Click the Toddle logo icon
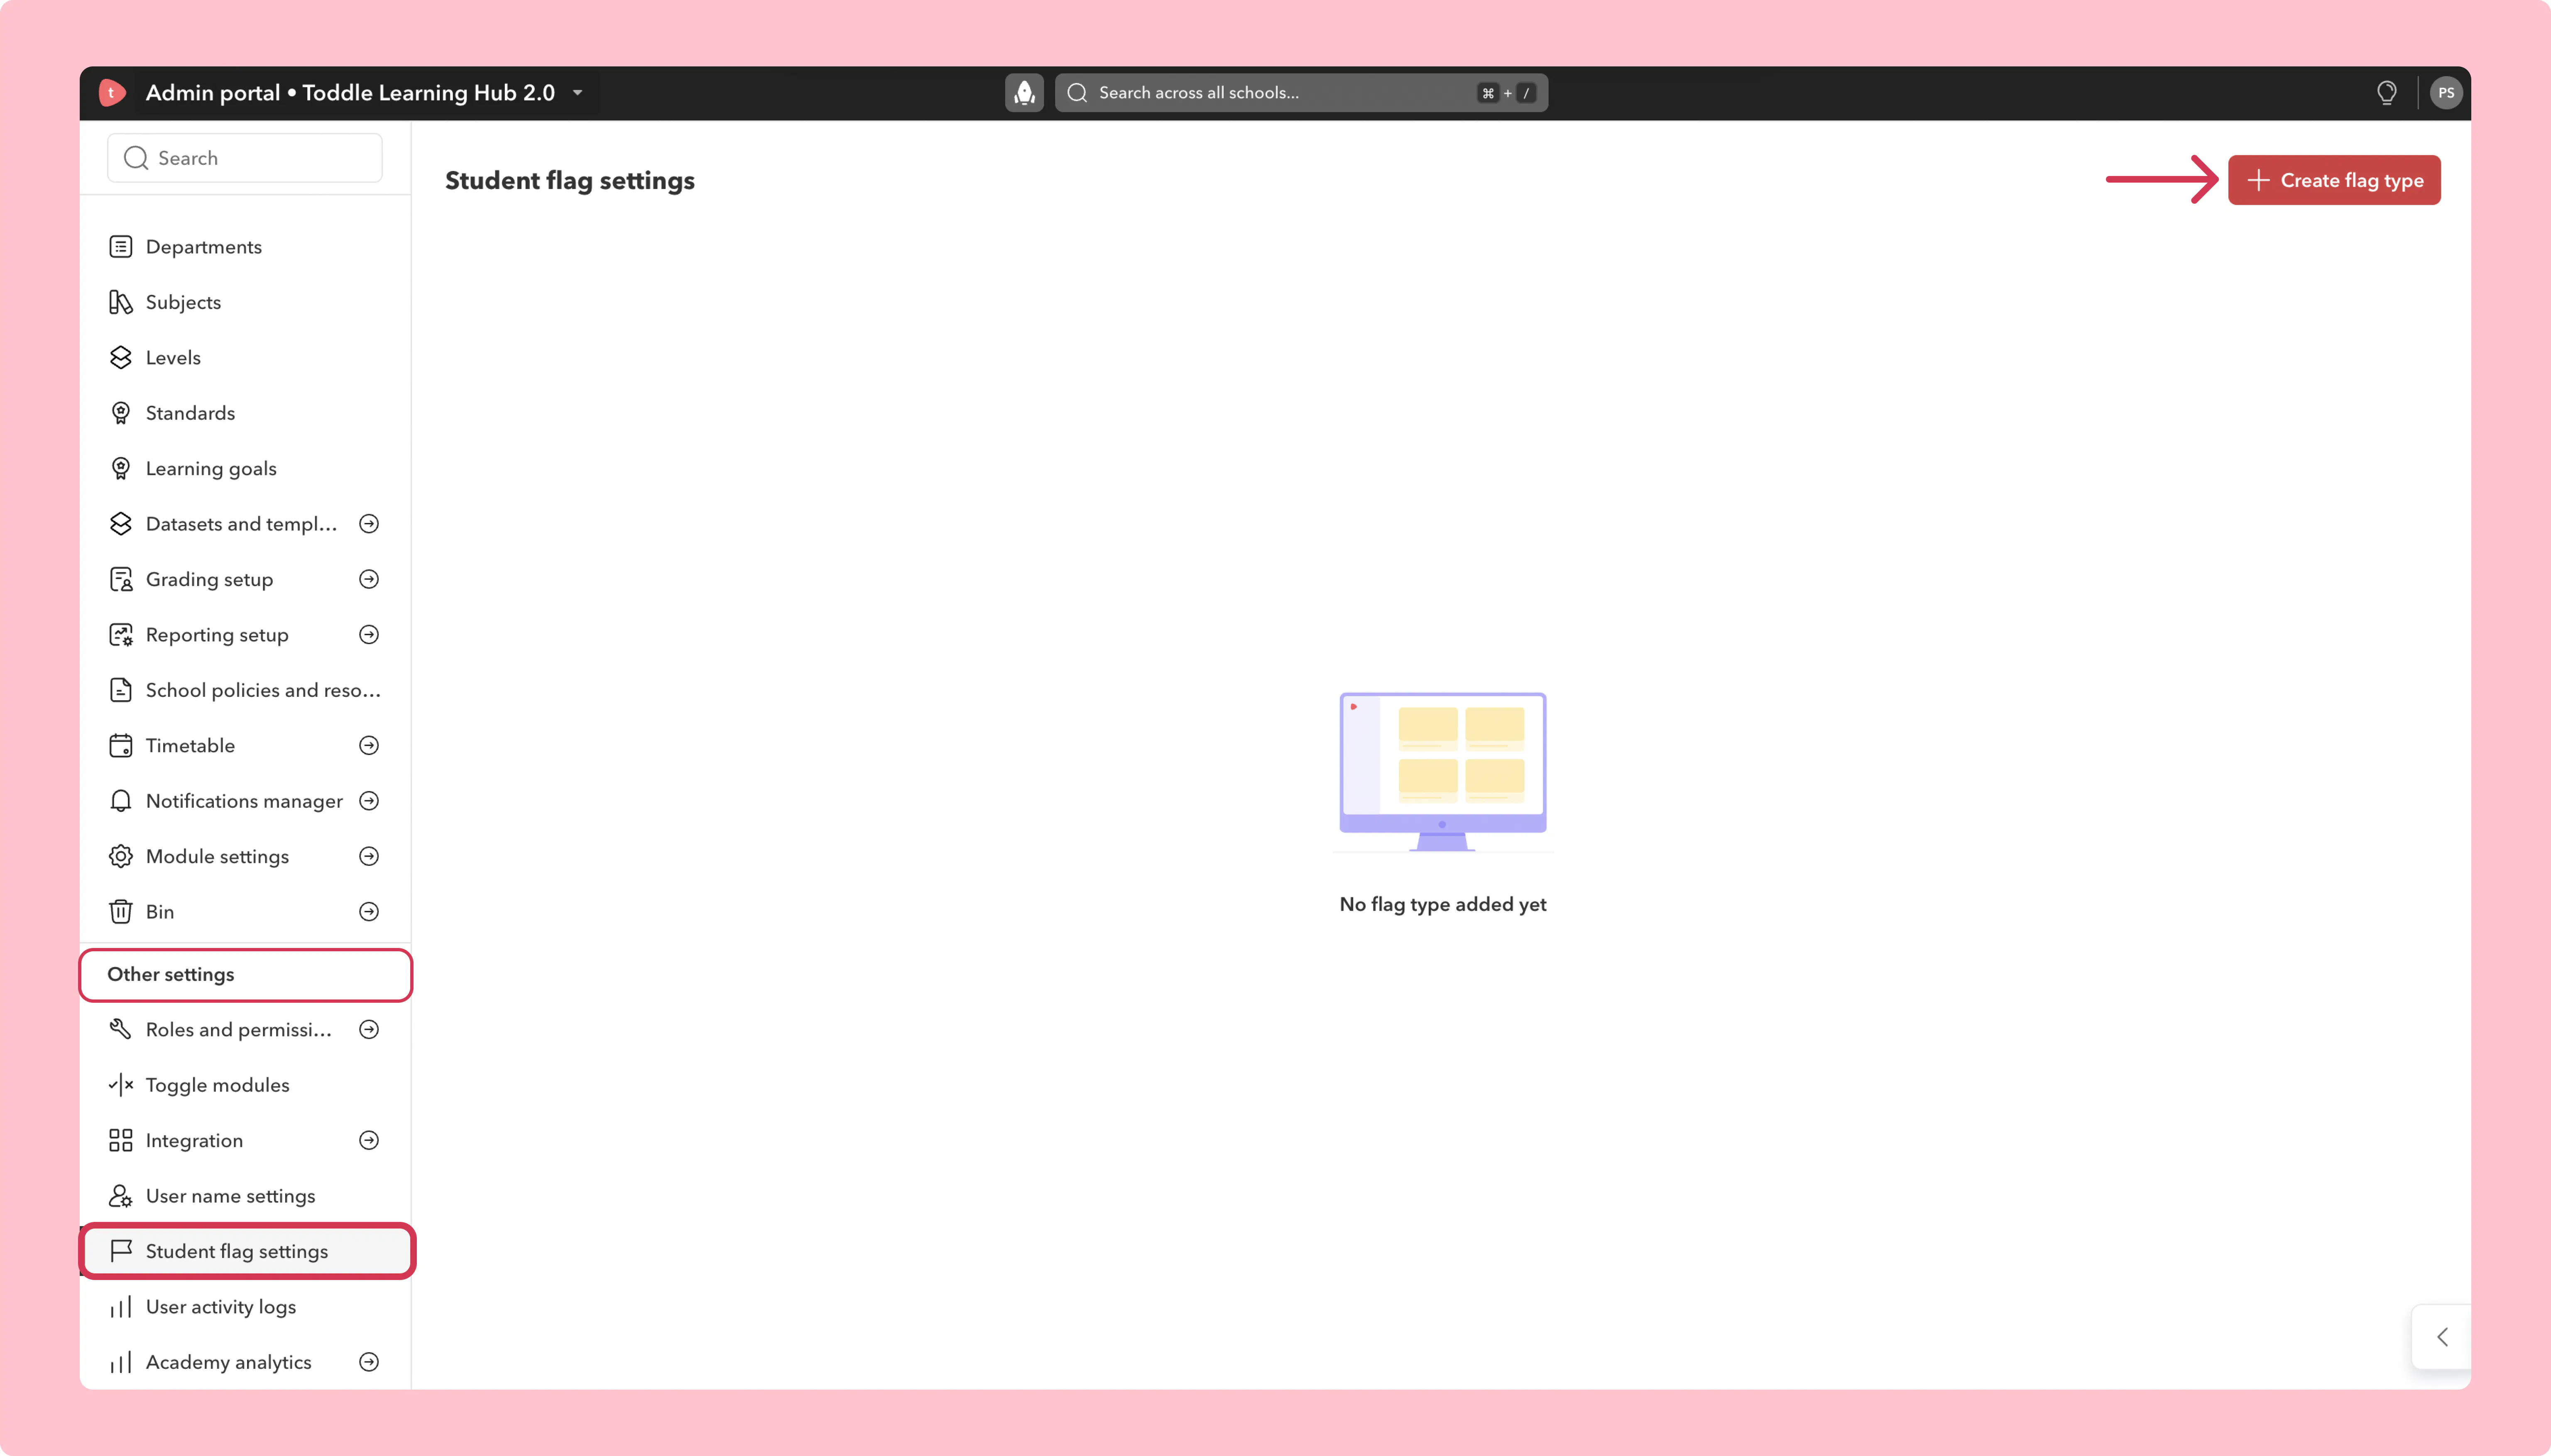 (x=112, y=93)
